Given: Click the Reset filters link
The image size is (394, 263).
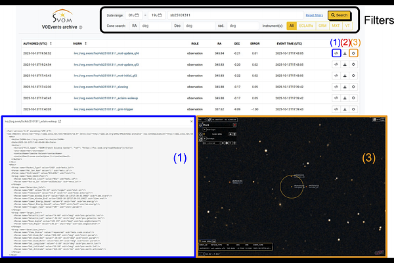Looking at the screenshot, I should 314,14.
